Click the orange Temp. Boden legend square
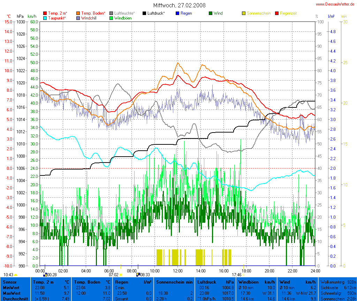This screenshot has height=301, width=357. pyautogui.click(x=78, y=13)
